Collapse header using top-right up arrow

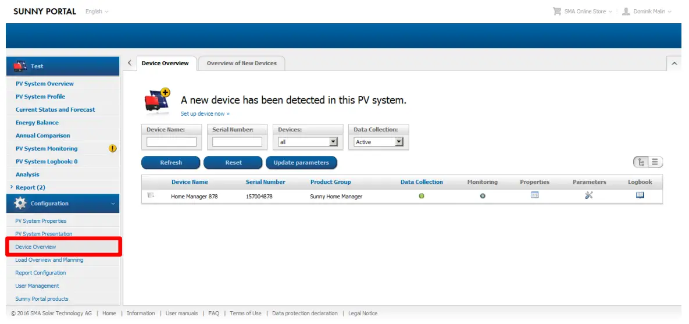674,64
